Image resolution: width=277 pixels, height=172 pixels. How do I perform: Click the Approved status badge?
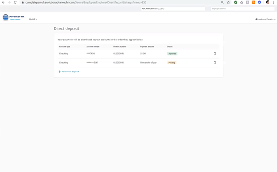click(x=172, y=54)
